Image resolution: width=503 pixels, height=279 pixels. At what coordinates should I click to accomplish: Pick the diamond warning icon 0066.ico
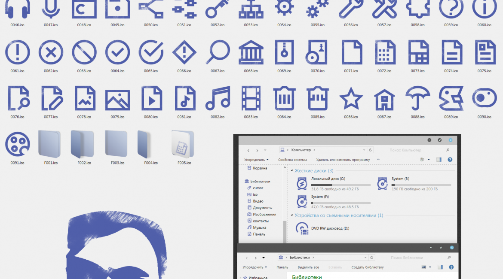[184, 52]
